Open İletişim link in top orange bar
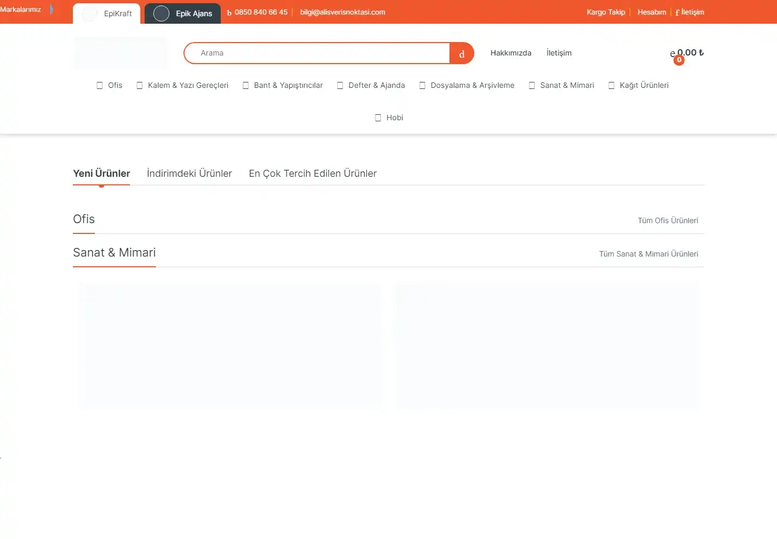This screenshot has width=777, height=539. [692, 12]
